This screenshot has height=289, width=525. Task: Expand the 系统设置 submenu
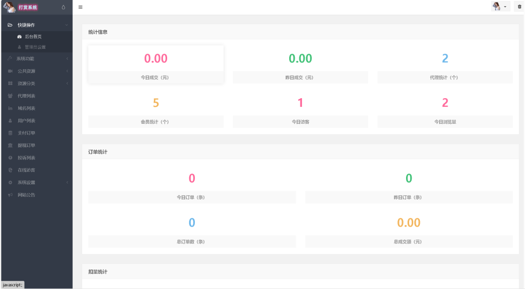36,183
